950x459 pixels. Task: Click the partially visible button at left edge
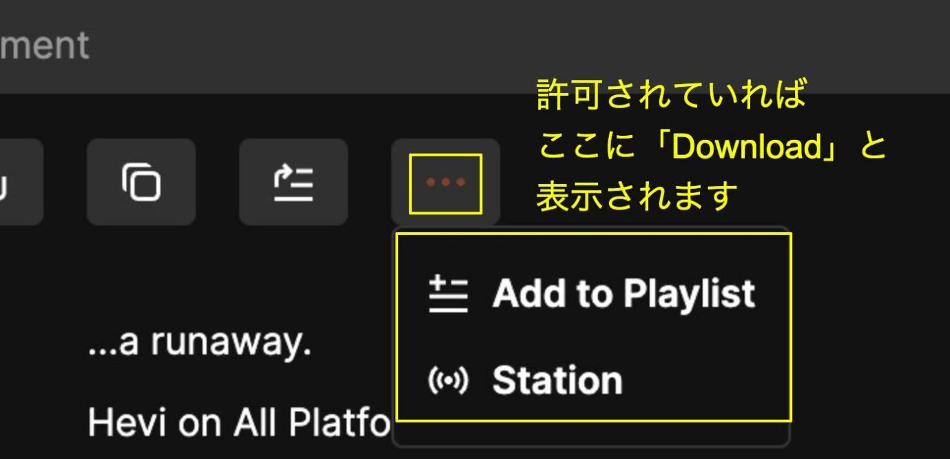click(21, 182)
